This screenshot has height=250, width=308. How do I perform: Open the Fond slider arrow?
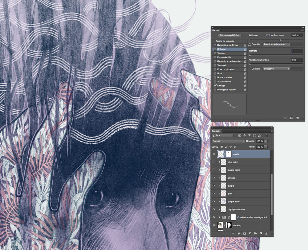265,147
